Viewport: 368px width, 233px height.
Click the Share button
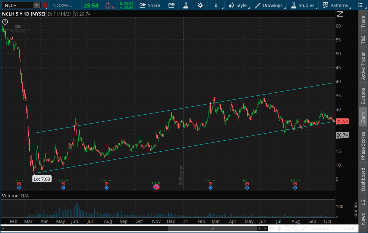point(150,5)
